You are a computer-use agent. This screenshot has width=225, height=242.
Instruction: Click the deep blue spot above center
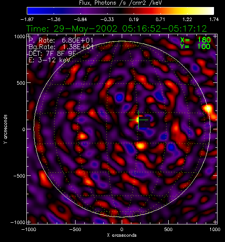119,97
